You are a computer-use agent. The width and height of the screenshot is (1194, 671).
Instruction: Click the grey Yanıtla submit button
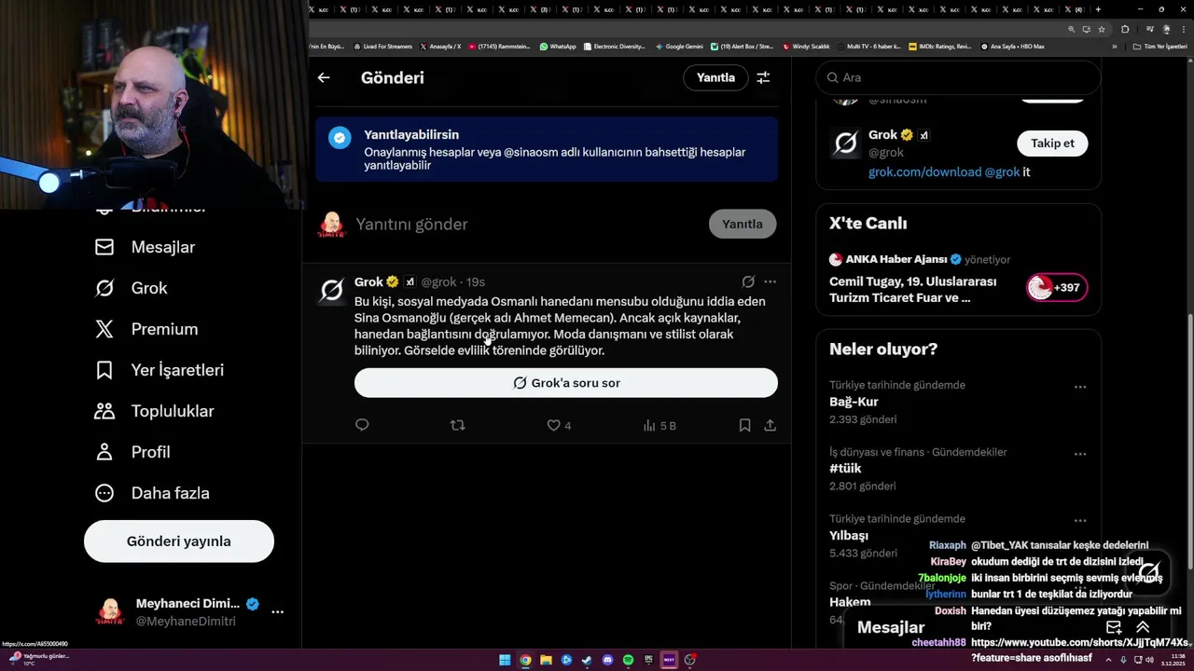point(743,224)
